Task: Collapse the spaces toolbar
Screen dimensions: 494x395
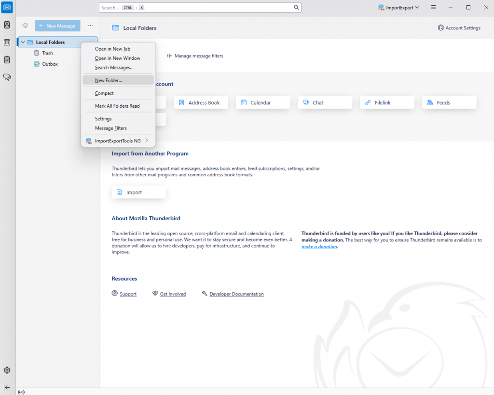Action: pyautogui.click(x=7, y=387)
